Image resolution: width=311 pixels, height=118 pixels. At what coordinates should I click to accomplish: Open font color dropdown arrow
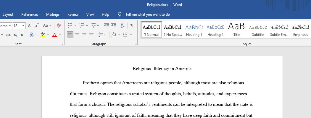[x=60, y=35]
